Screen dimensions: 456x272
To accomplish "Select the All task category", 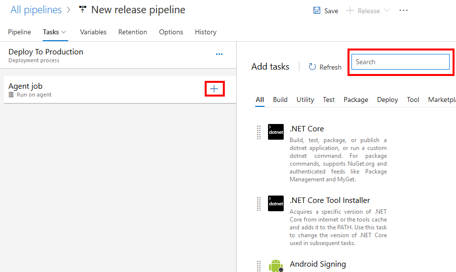I will tap(260, 99).
